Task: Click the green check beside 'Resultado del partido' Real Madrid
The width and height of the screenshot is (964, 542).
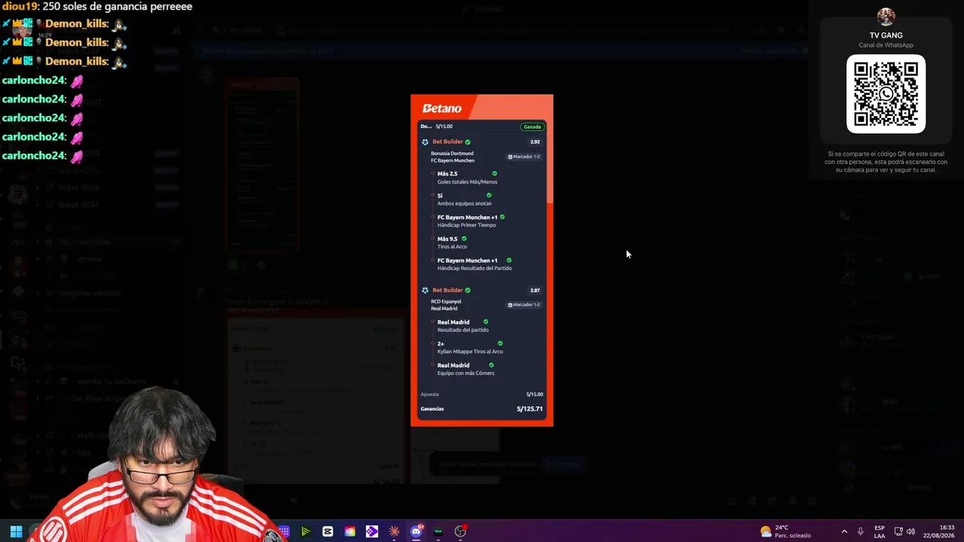Action: pos(486,321)
